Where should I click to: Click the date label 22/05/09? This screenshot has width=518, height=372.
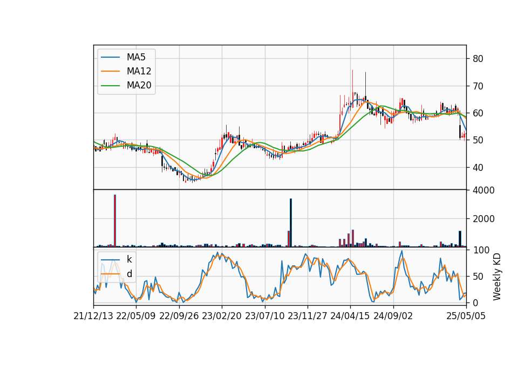(x=136, y=316)
